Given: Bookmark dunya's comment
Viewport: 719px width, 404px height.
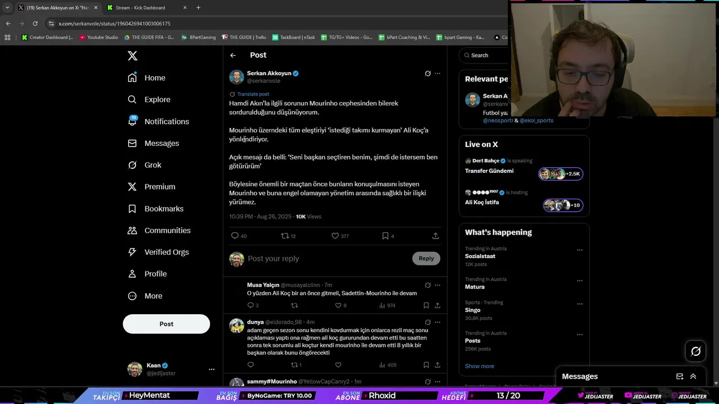Looking at the screenshot, I should coord(426,365).
